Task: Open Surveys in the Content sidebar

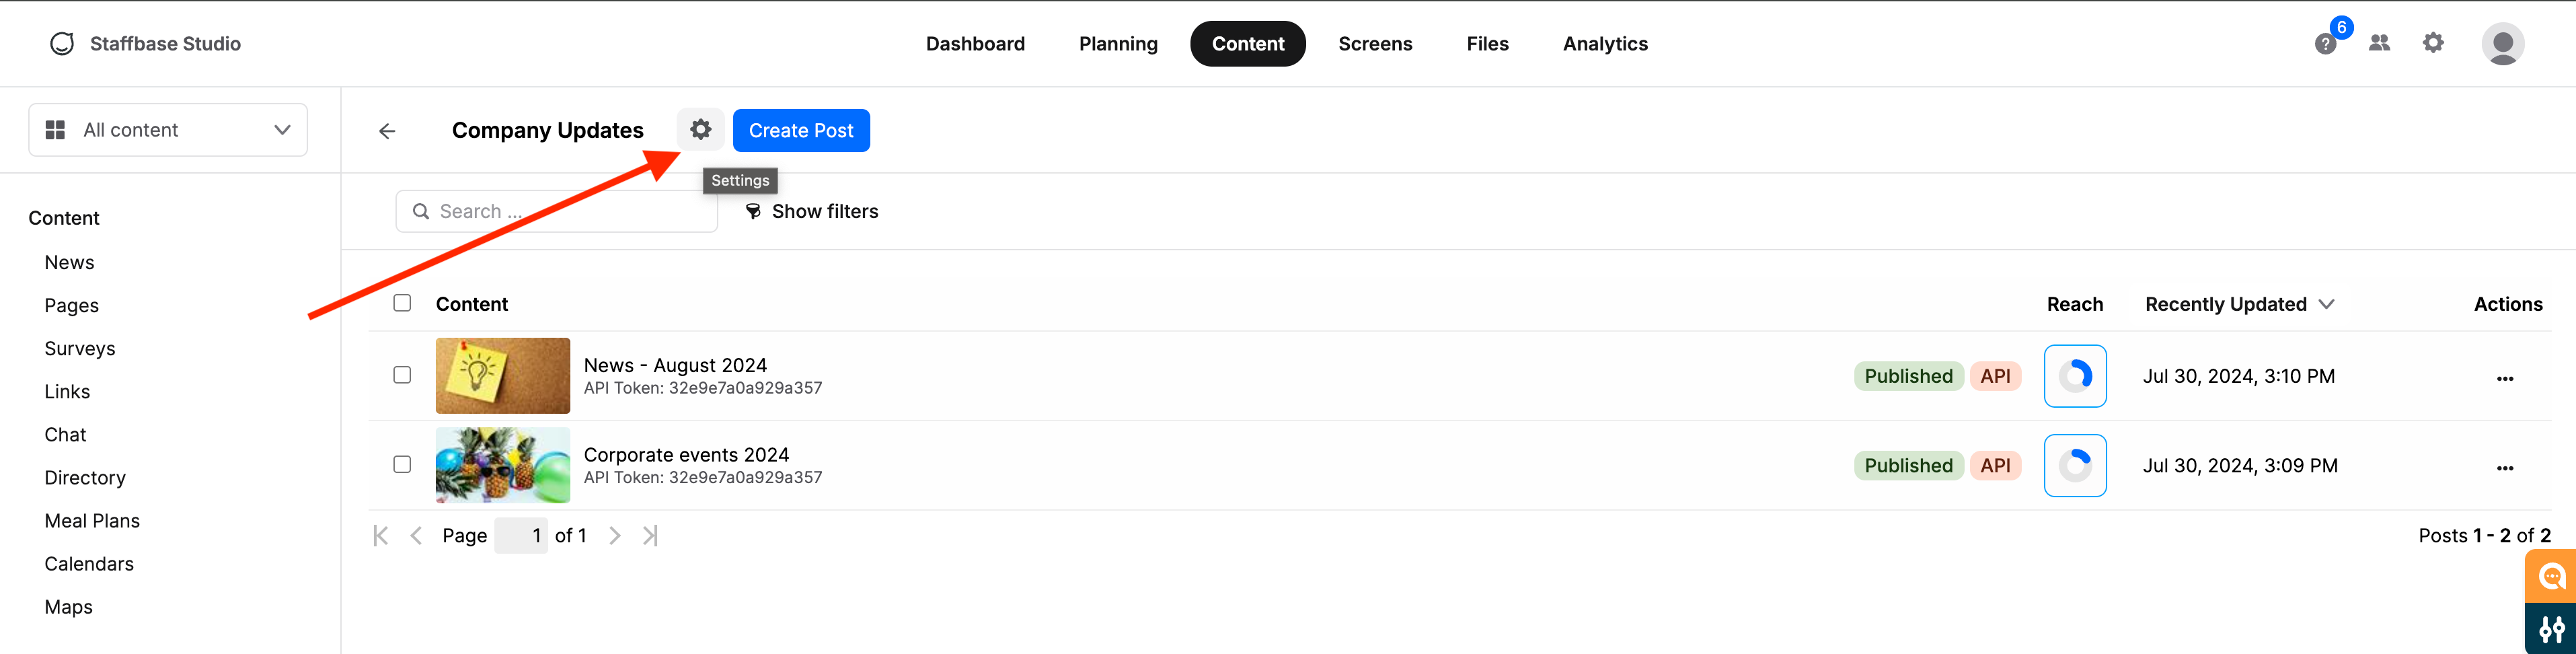Action: click(80, 349)
